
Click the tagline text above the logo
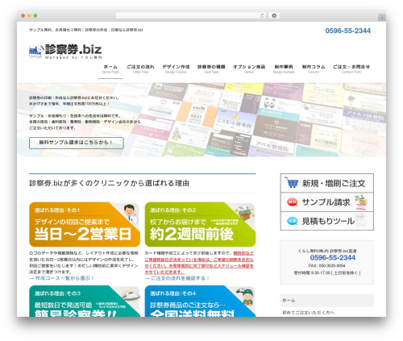pyautogui.click(x=86, y=30)
